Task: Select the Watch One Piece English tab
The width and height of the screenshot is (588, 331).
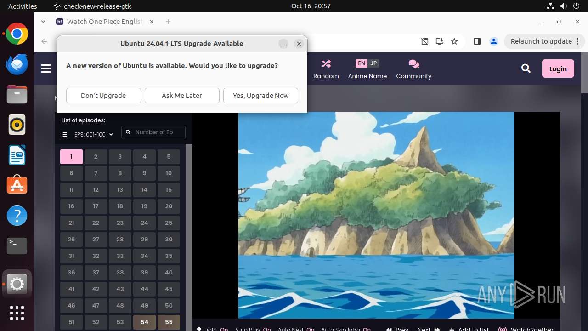Action: [x=105, y=22]
